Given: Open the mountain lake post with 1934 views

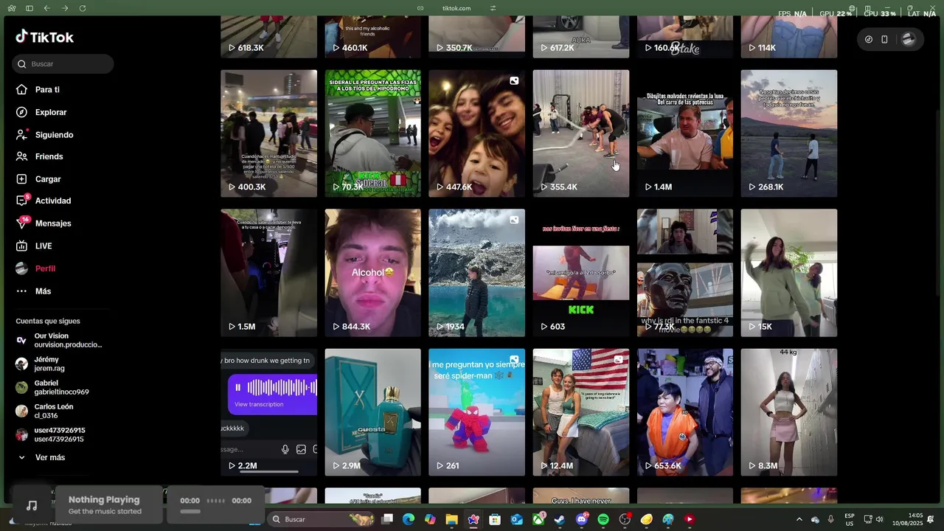Looking at the screenshot, I should coord(477,273).
